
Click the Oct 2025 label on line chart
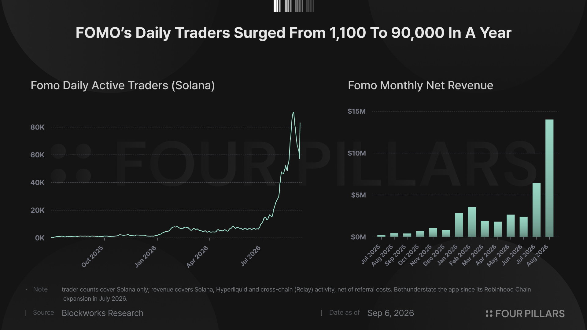(92, 256)
